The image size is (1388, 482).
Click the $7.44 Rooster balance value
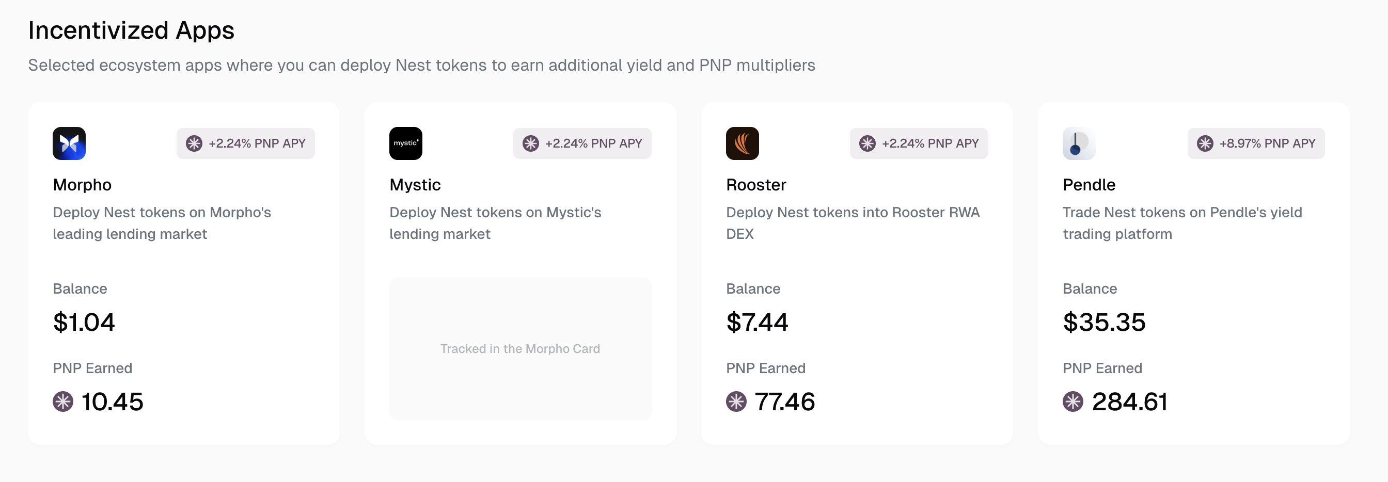click(x=757, y=322)
